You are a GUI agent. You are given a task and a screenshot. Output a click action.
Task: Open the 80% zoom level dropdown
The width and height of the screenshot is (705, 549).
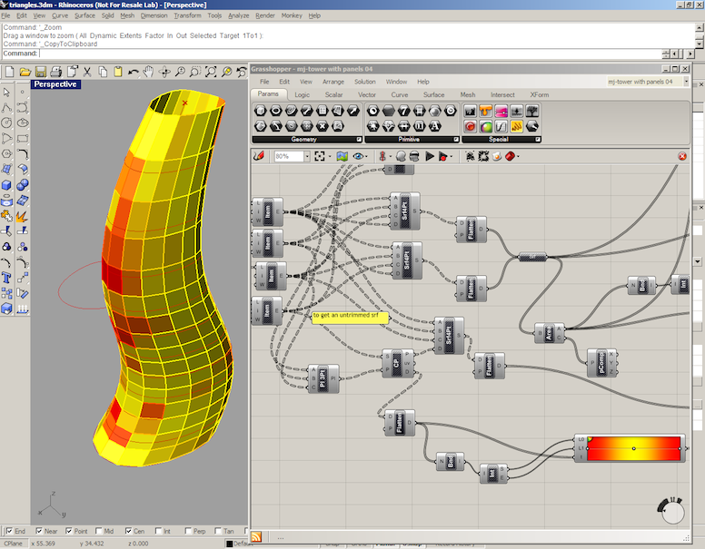305,156
